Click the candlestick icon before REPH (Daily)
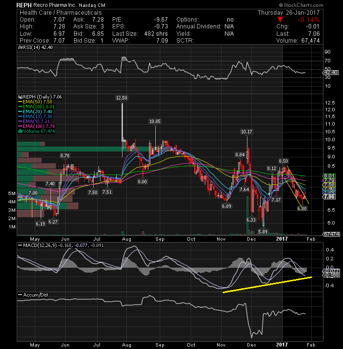 coord(20,97)
